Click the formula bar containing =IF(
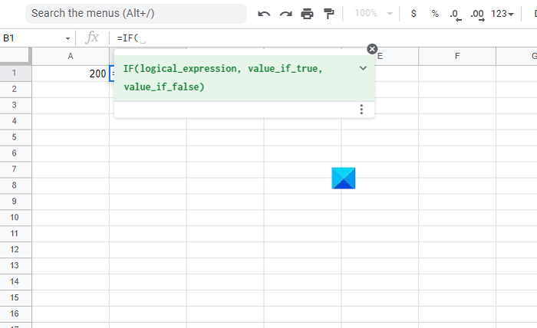This screenshot has height=328, width=537. tap(322, 38)
